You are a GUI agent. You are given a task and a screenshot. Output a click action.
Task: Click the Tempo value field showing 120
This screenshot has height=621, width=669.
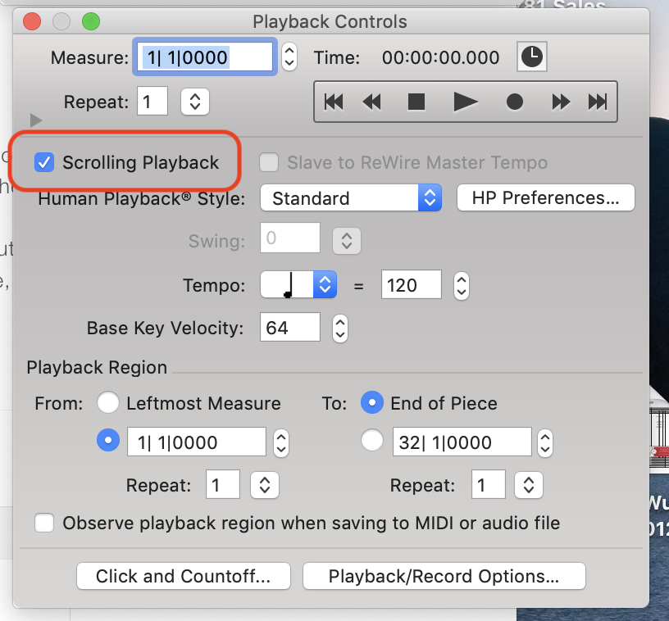point(411,285)
